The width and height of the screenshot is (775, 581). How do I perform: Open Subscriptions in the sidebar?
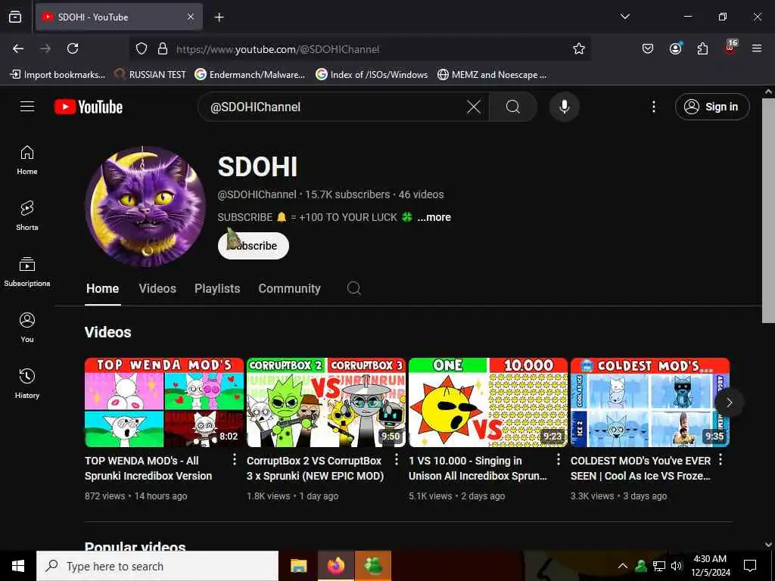27,272
